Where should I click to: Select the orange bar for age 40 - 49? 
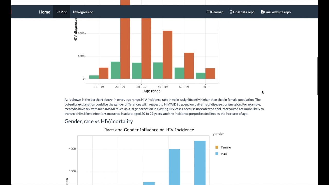[168, 55]
